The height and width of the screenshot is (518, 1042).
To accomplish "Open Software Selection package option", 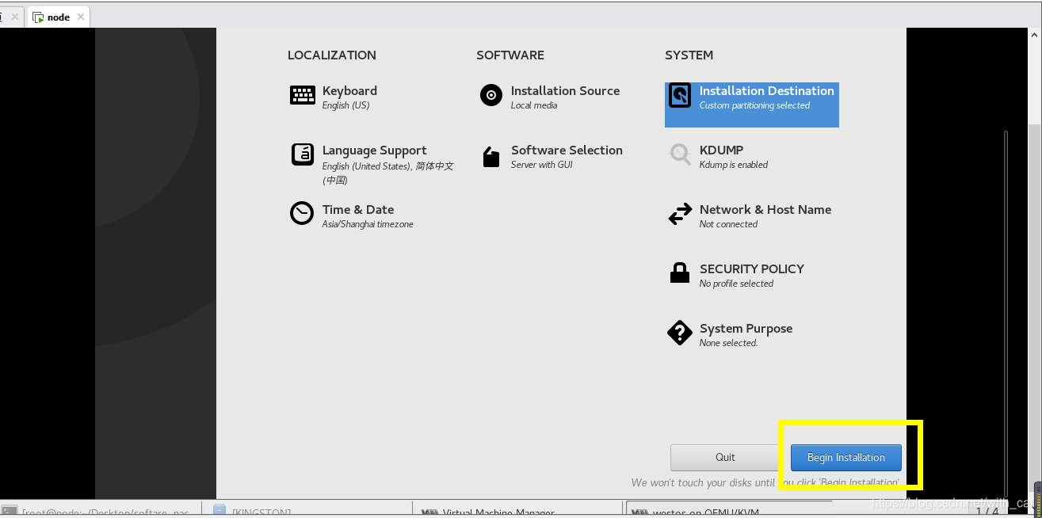I will pos(552,156).
